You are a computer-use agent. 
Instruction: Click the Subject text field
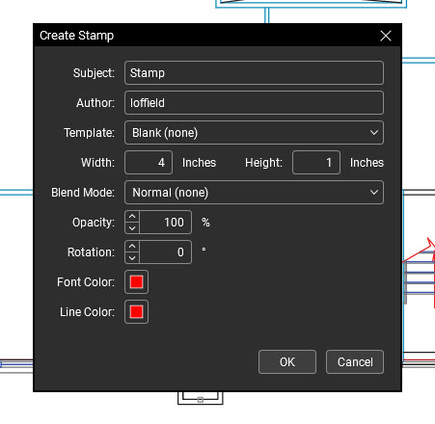click(x=254, y=73)
